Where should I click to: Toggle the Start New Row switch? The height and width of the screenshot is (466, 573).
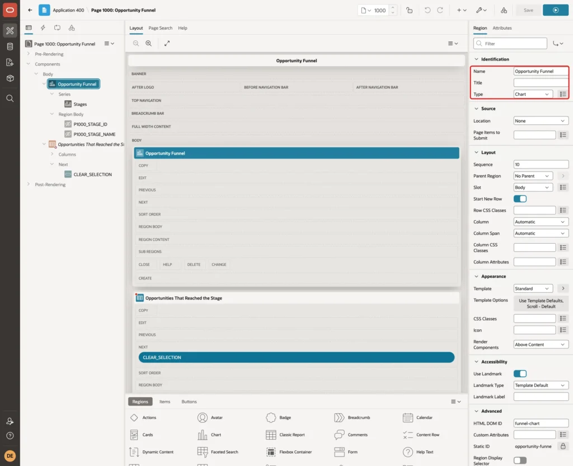coord(520,199)
